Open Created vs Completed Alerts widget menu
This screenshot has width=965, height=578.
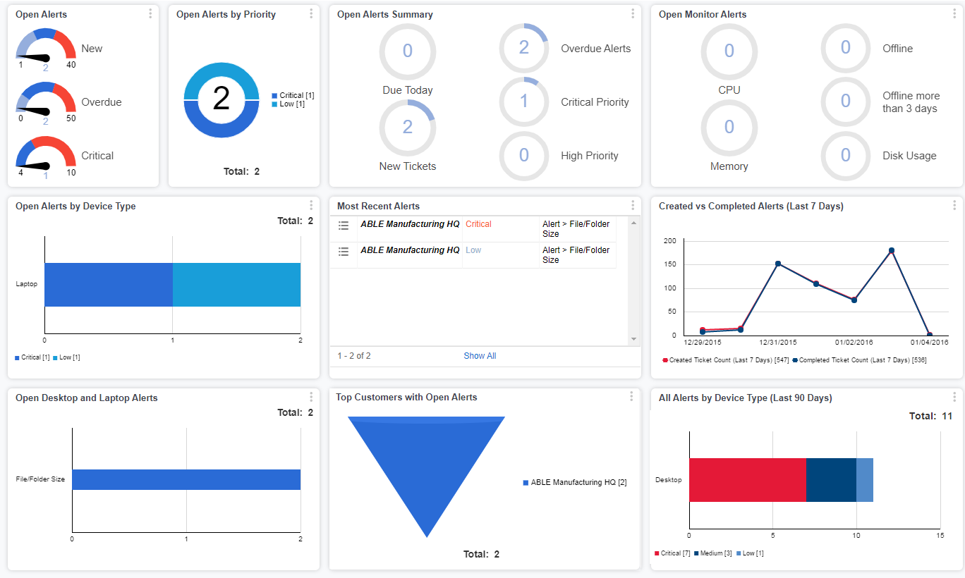pos(954,206)
